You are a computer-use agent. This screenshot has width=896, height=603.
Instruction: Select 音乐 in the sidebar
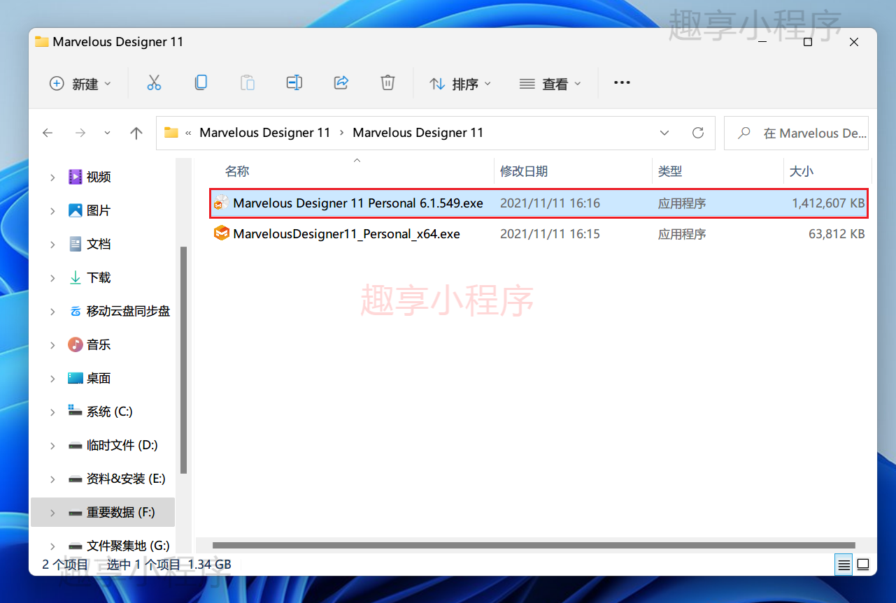pyautogui.click(x=99, y=344)
